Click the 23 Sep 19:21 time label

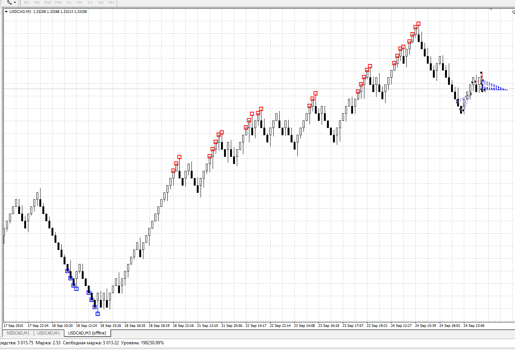(x=377, y=325)
